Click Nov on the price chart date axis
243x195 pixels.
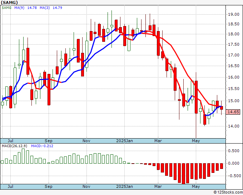[x=86, y=141]
